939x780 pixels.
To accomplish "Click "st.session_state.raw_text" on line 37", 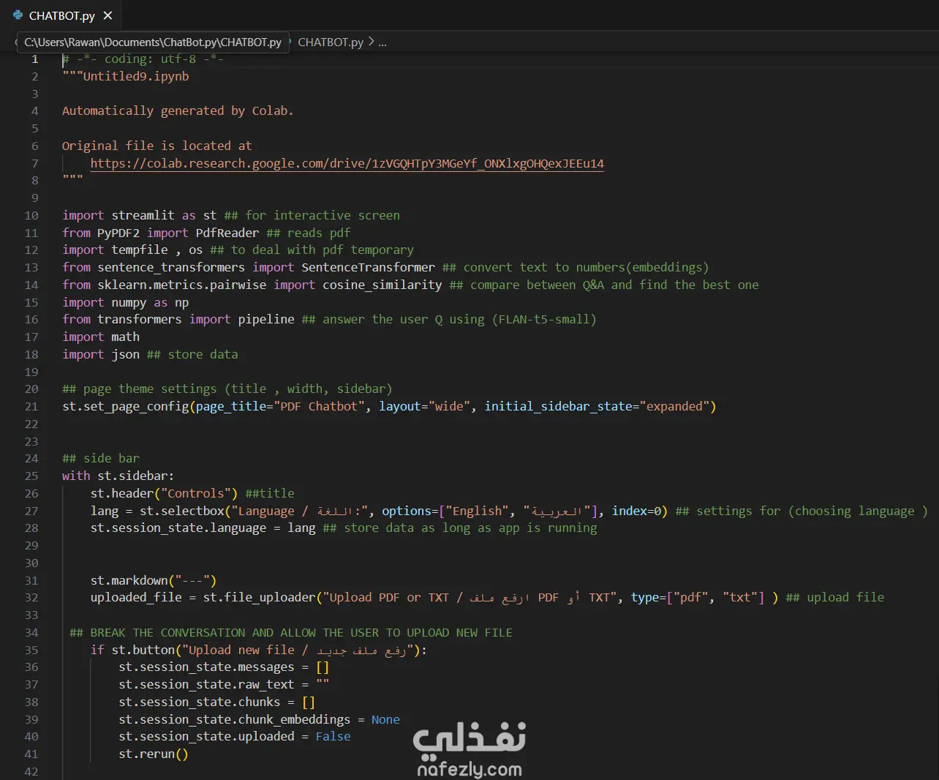I will click(207, 685).
